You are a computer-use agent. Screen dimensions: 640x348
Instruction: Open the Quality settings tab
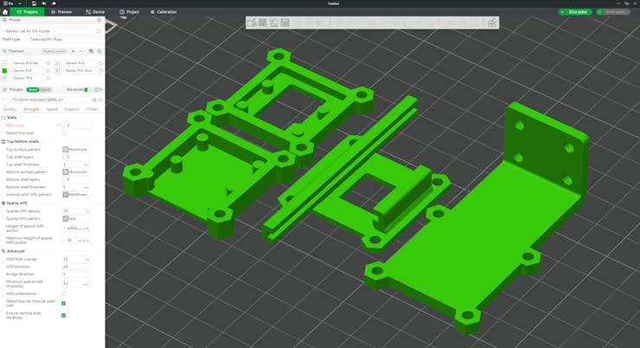tap(10, 109)
